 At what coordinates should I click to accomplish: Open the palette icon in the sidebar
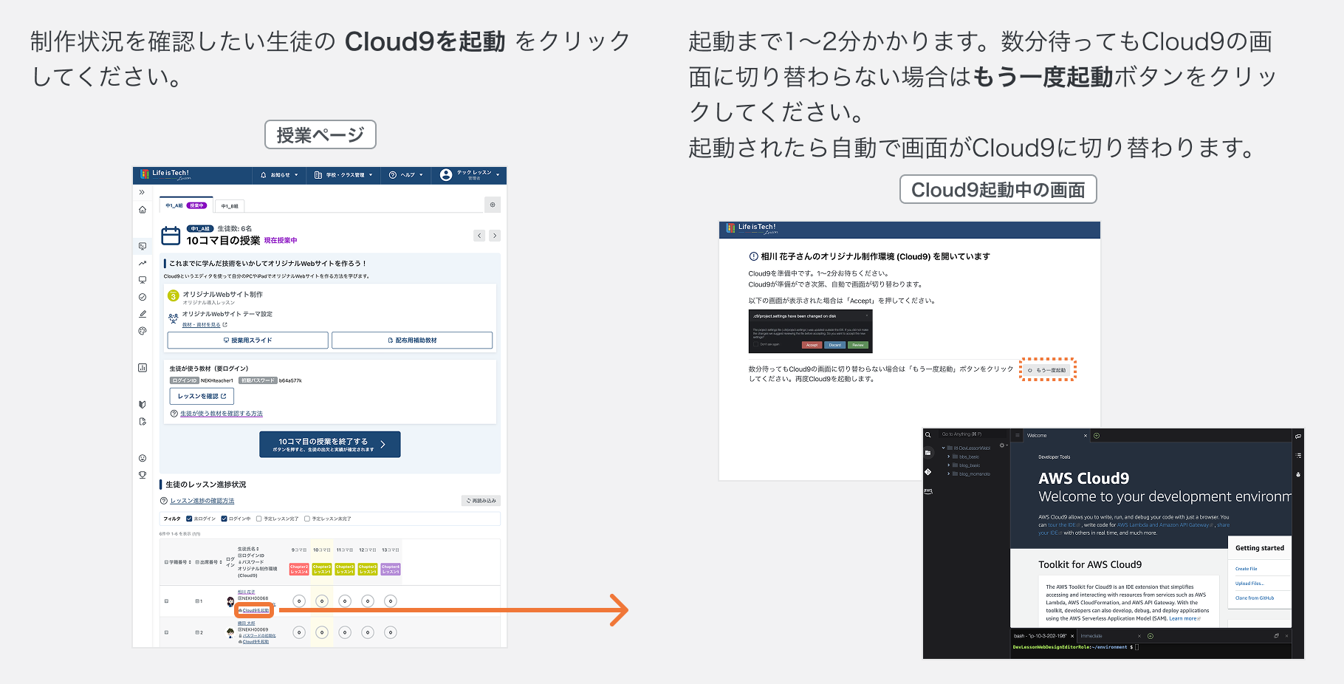pyautogui.click(x=142, y=330)
